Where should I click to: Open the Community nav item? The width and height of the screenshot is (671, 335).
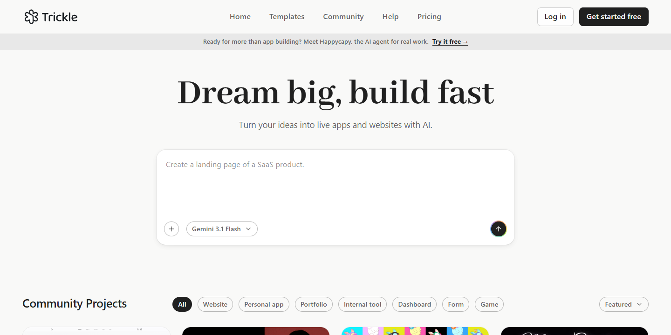click(343, 17)
